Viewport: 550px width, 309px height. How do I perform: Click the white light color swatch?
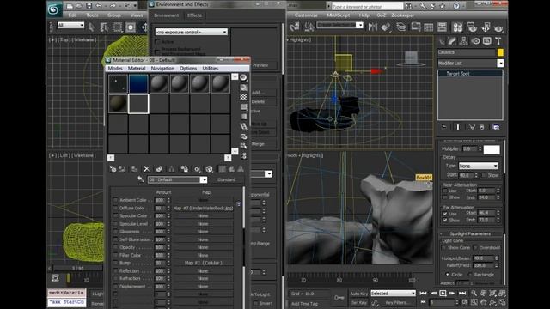[x=492, y=149]
